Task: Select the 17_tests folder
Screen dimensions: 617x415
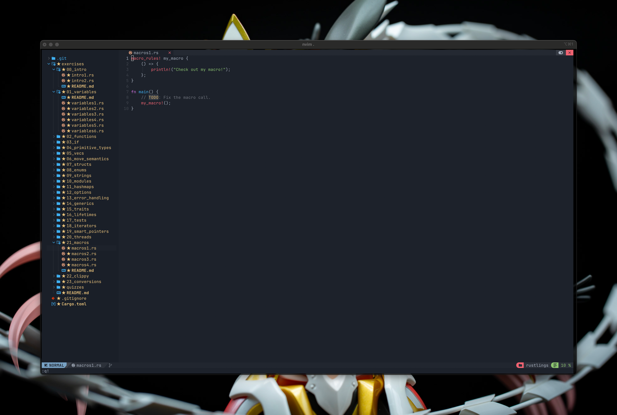Action: 77,220
